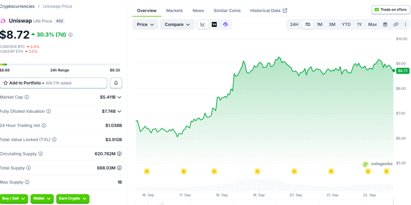This screenshot has width=411, height=205.
Task: Click the #22 rank badge
Action: (x=59, y=21)
